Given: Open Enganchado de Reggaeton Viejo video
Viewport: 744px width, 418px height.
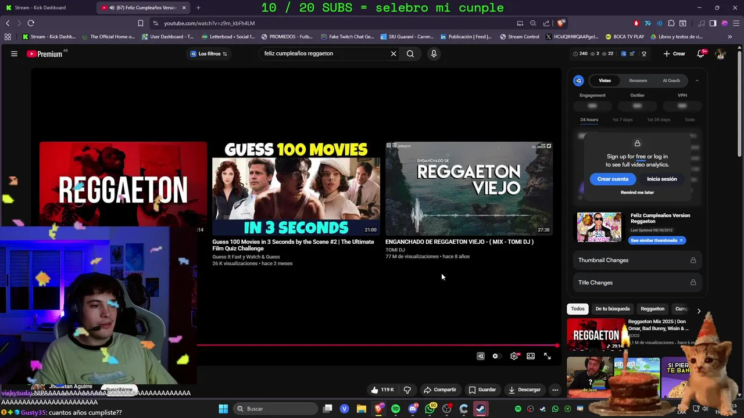Looking at the screenshot, I should [x=468, y=188].
